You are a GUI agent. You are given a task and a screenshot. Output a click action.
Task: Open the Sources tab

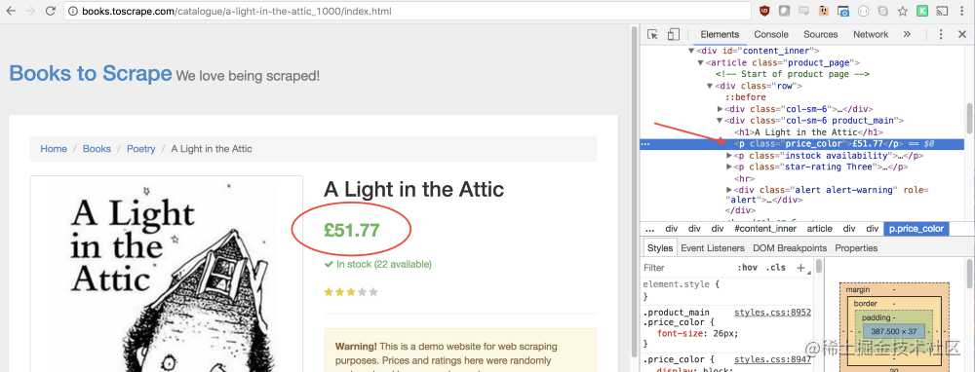click(820, 35)
